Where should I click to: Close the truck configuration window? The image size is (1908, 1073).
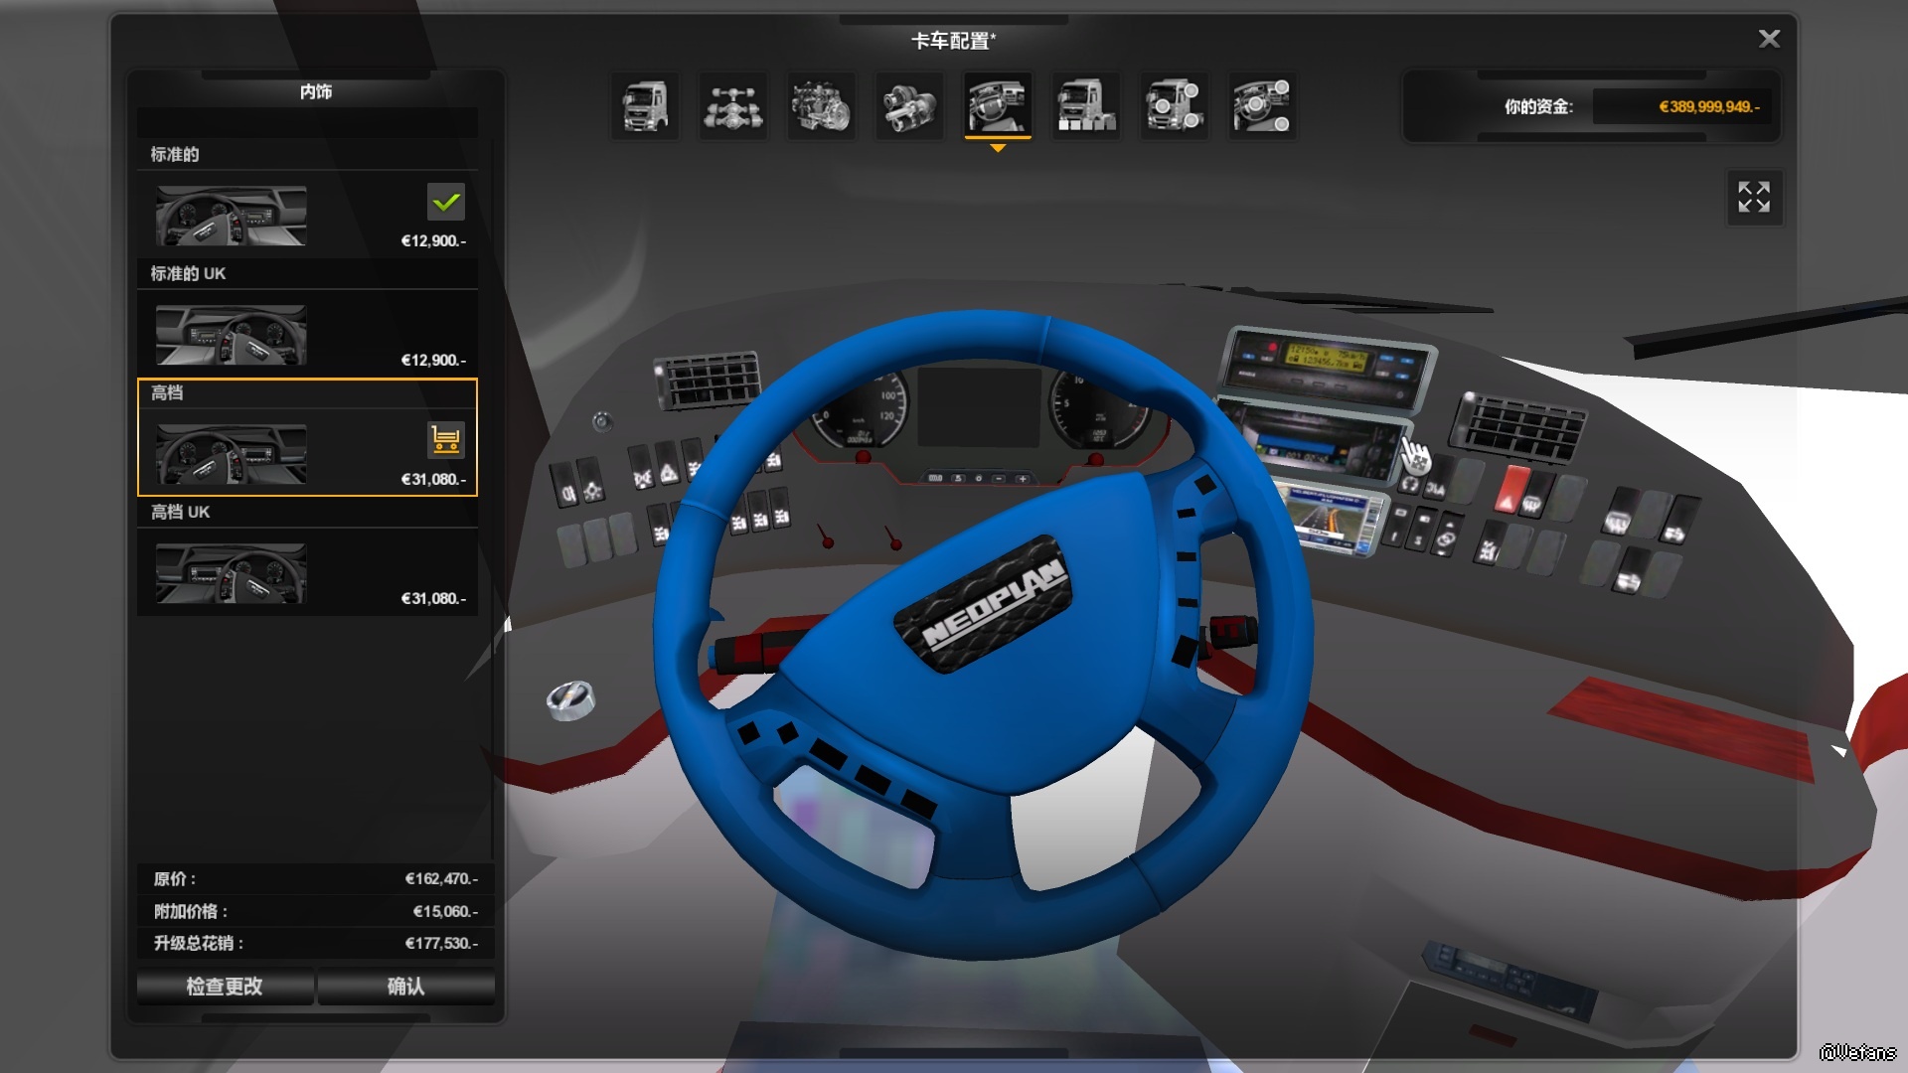pyautogui.click(x=1769, y=39)
